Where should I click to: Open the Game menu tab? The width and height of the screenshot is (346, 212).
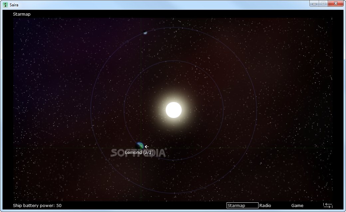pyautogui.click(x=297, y=205)
